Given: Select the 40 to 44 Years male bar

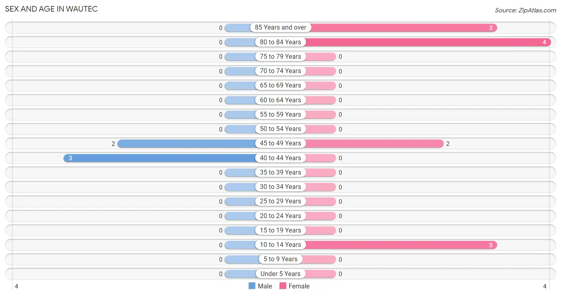Looking at the screenshot, I should [160, 158].
